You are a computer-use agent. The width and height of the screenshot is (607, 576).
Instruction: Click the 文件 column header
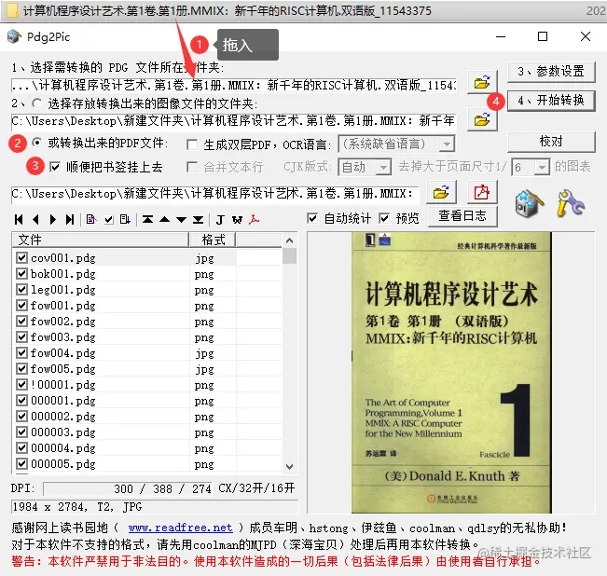click(101, 240)
